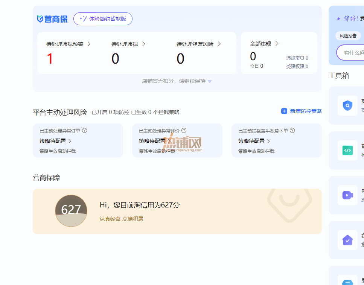Open the purple house checkmark tool icon
The height and width of the screenshot is (285, 364).
(347, 240)
